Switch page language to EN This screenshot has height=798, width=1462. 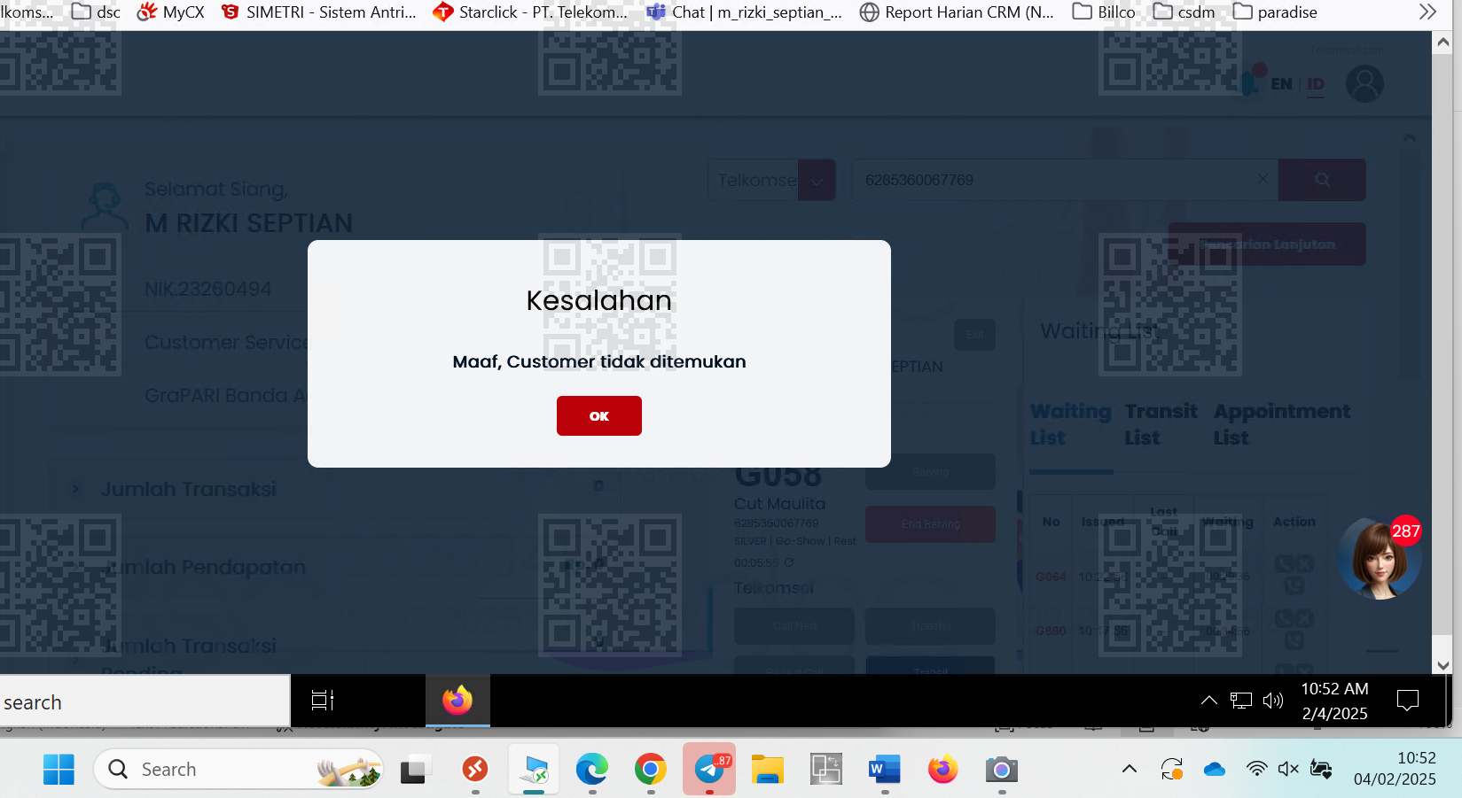(1281, 84)
